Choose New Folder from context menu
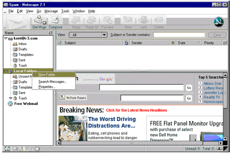 click(x=54, y=74)
